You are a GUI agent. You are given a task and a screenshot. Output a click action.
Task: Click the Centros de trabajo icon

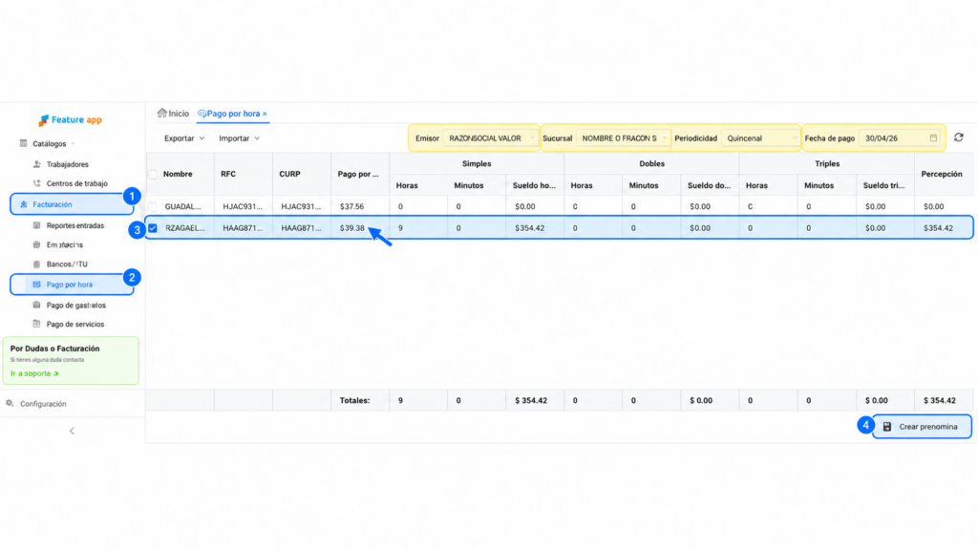click(37, 183)
